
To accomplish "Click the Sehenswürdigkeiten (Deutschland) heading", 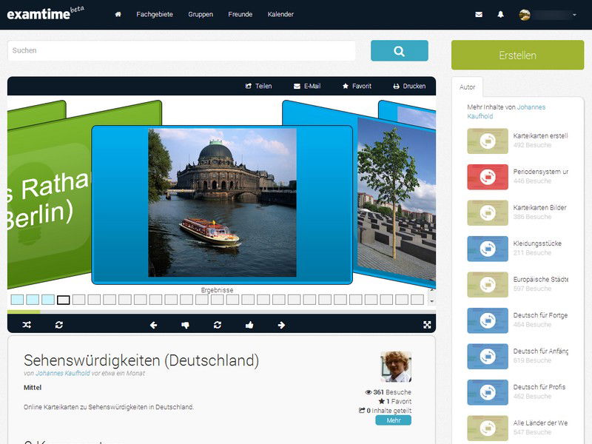I will point(141,360).
